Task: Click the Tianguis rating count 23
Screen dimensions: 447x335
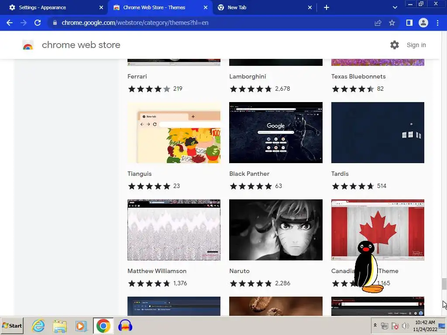Action: (x=176, y=186)
